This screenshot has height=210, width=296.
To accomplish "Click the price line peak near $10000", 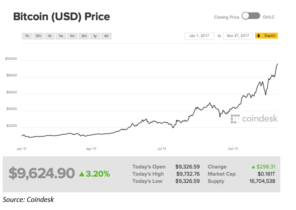I will point(277,64).
